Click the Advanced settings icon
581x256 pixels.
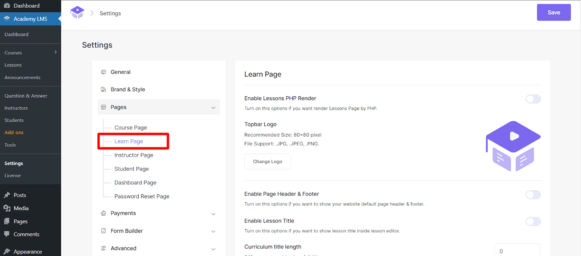103,248
